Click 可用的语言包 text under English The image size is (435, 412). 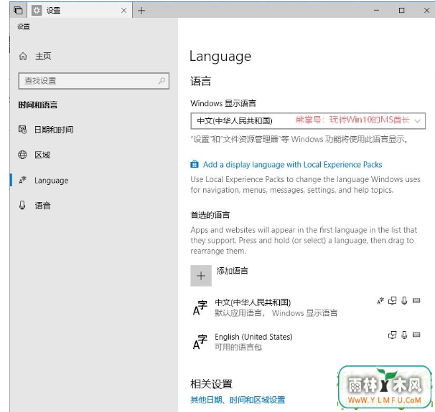(x=238, y=348)
